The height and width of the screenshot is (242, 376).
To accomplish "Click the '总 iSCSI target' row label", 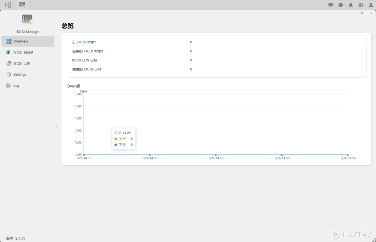I will pyautogui.click(x=84, y=42).
